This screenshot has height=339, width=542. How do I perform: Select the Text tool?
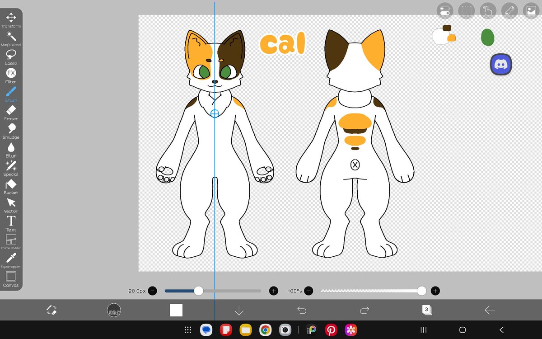coord(11,223)
